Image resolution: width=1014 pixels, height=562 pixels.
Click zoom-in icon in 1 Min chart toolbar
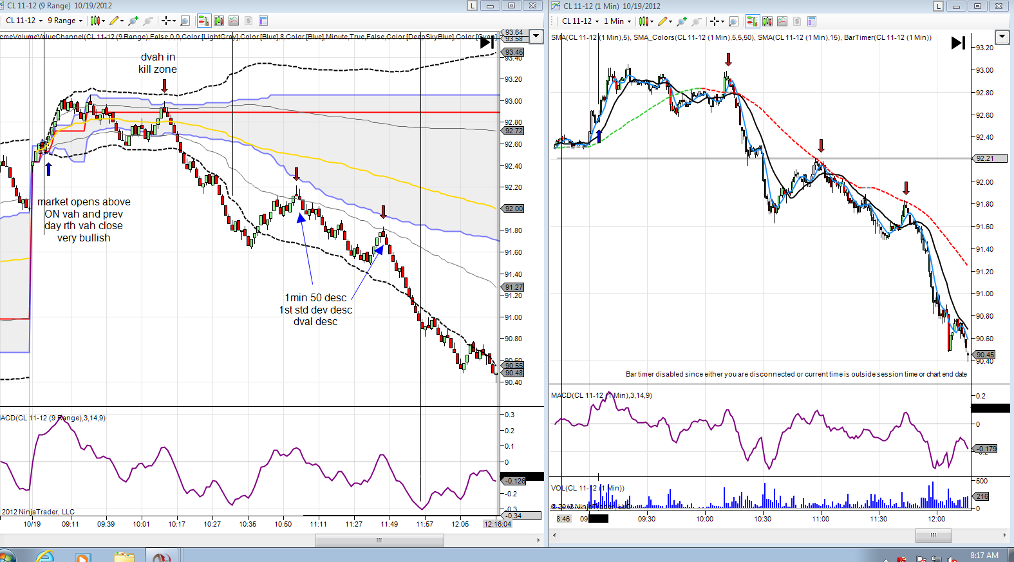tap(682, 21)
